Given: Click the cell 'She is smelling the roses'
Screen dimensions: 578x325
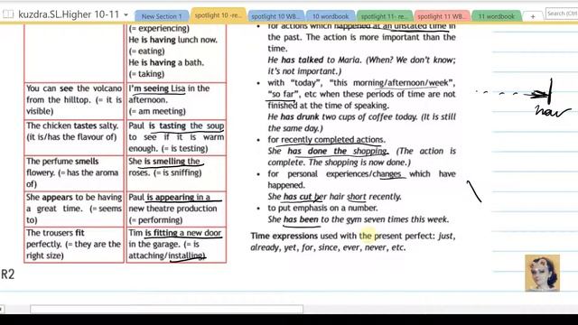Looking at the screenshot, I should tap(176, 172).
